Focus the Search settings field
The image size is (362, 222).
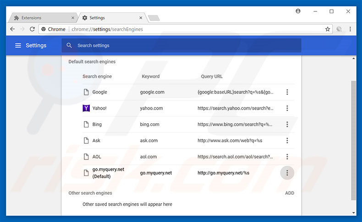pyautogui.click(x=181, y=45)
